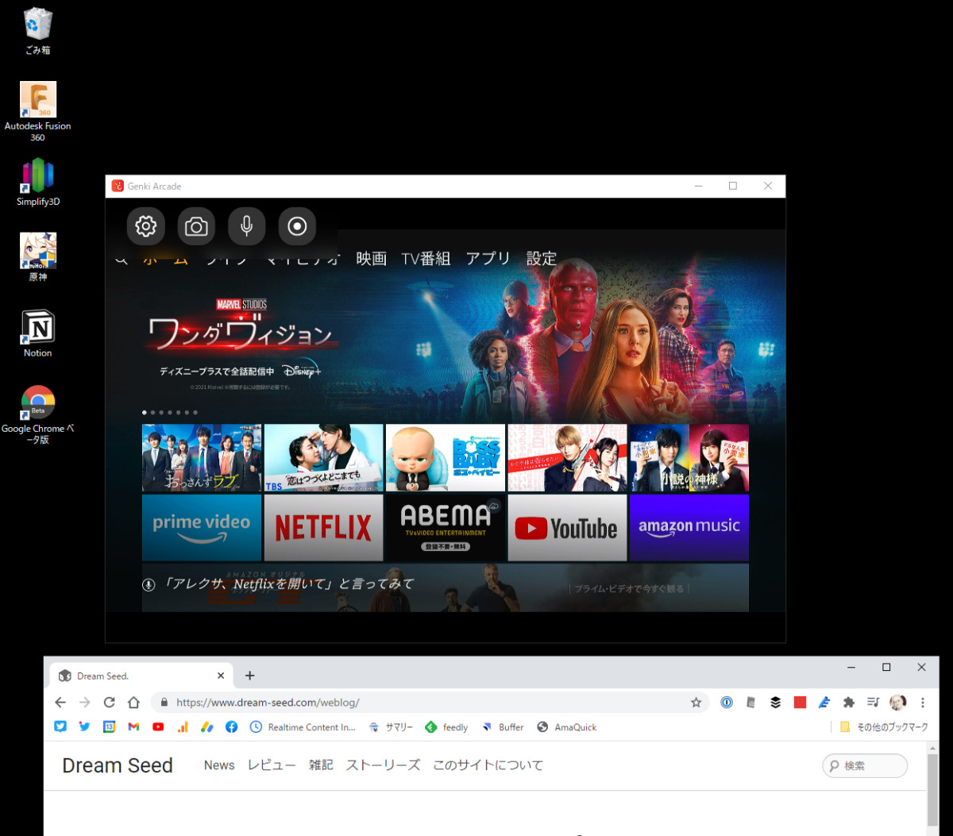Screen dimensions: 953x836
Task: Open the レビュー menu item
Action: click(272, 765)
